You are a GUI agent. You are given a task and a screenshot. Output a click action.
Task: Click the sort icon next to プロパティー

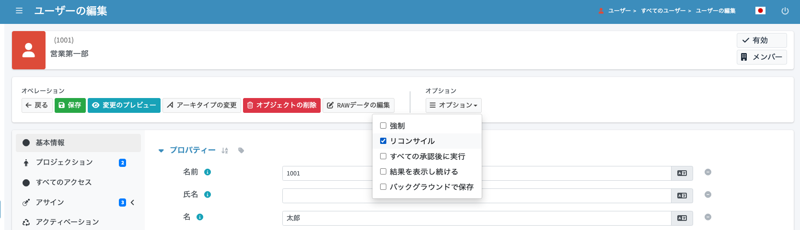click(225, 151)
